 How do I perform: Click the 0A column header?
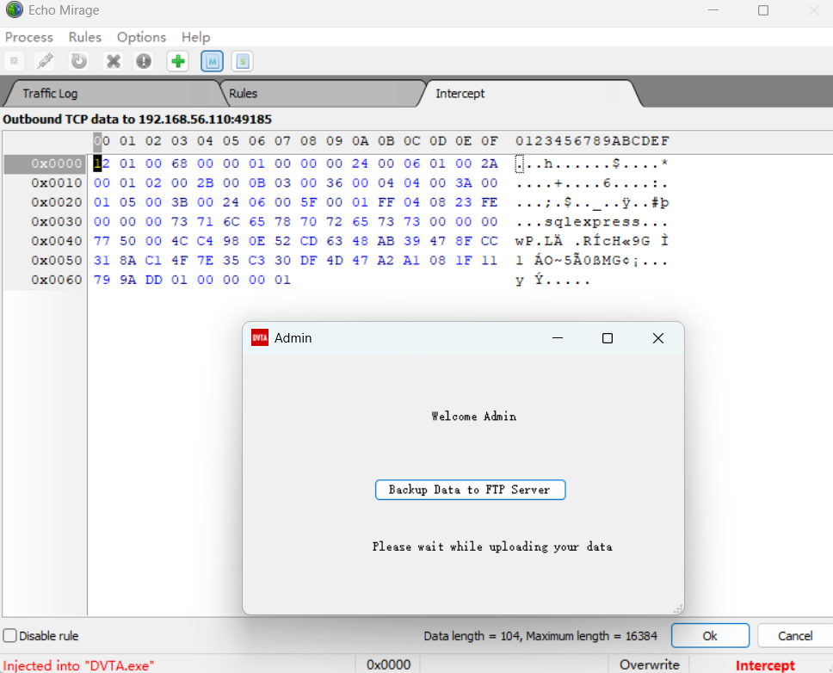click(361, 141)
